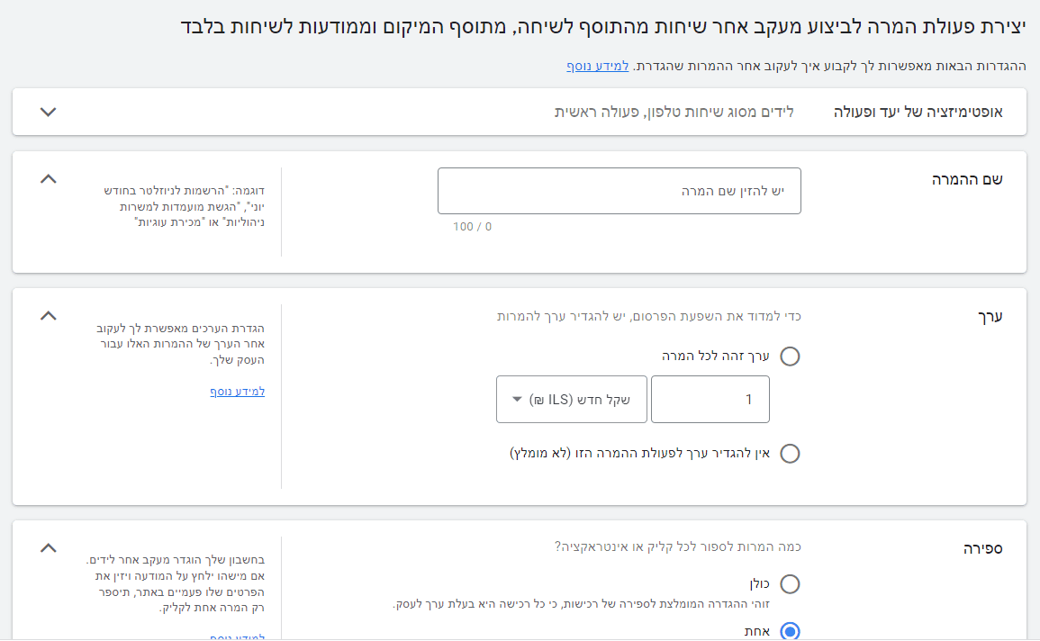Click the conversion value field showing 1

pos(710,400)
